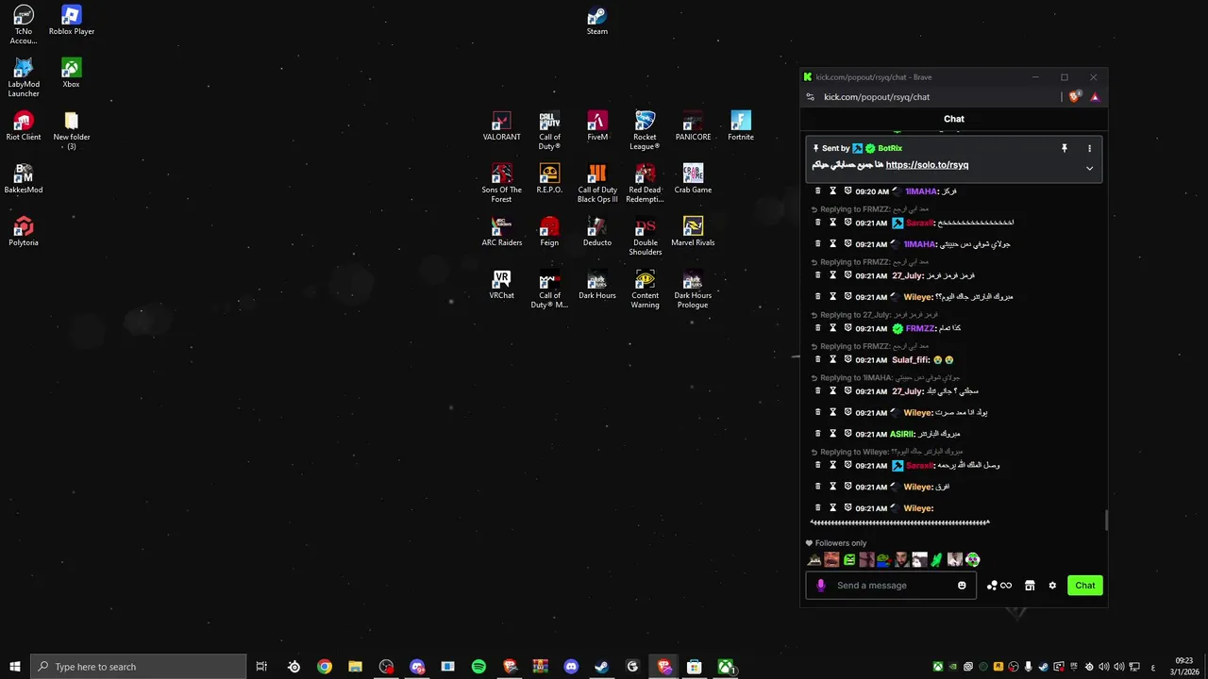Open Google Chrome from the taskbar
This screenshot has height=679, width=1208.
tap(325, 667)
